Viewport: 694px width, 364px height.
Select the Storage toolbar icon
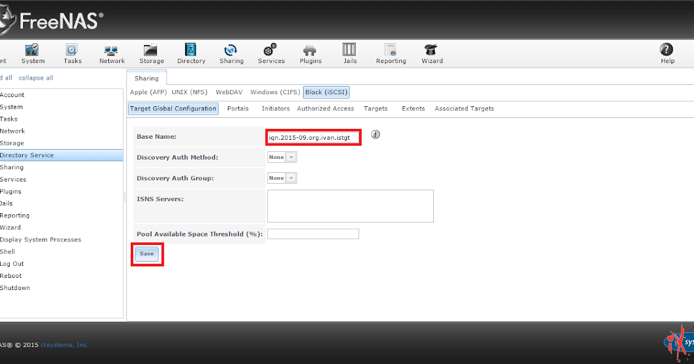[x=151, y=53]
